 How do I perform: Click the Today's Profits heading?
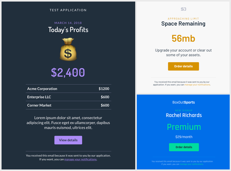coord(68,30)
